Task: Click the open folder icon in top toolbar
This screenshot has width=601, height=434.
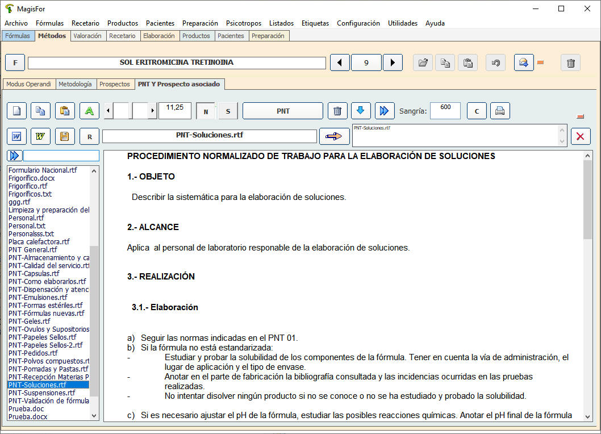Action: (423, 62)
